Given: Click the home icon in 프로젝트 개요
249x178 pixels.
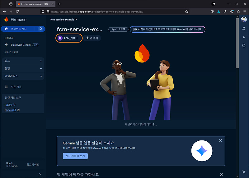Looking at the screenshot, I should click(6, 29).
